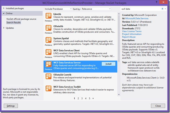Select the Updates category label
The width and height of the screenshot is (170, 113).
[x=10, y=28]
